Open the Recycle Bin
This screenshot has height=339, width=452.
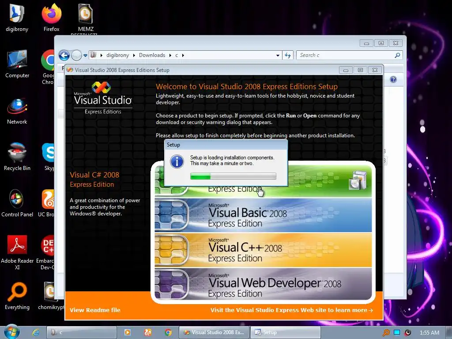click(x=17, y=157)
